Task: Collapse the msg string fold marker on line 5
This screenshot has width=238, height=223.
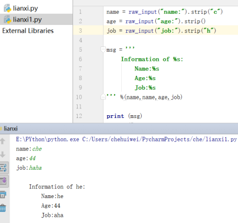Action: coord(103,49)
